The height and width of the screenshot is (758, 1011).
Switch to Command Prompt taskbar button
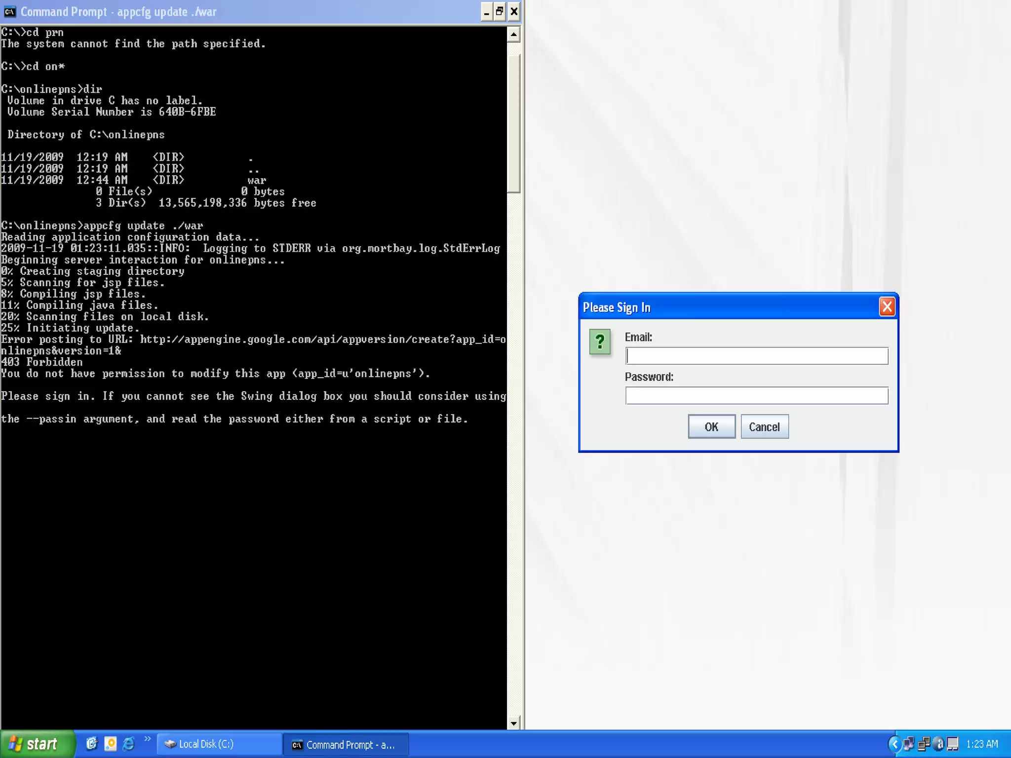346,744
